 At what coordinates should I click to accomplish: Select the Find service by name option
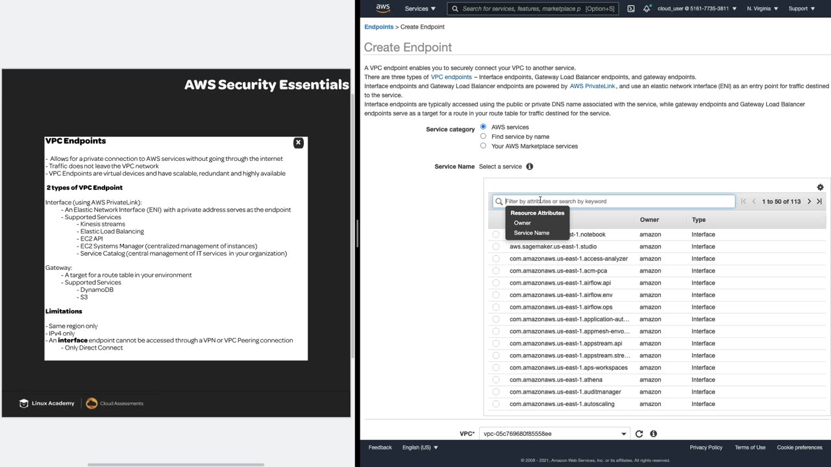(483, 136)
